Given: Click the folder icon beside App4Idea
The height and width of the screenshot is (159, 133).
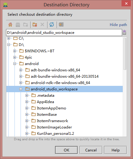Looking at the screenshot, I should click(x=34, y=102).
